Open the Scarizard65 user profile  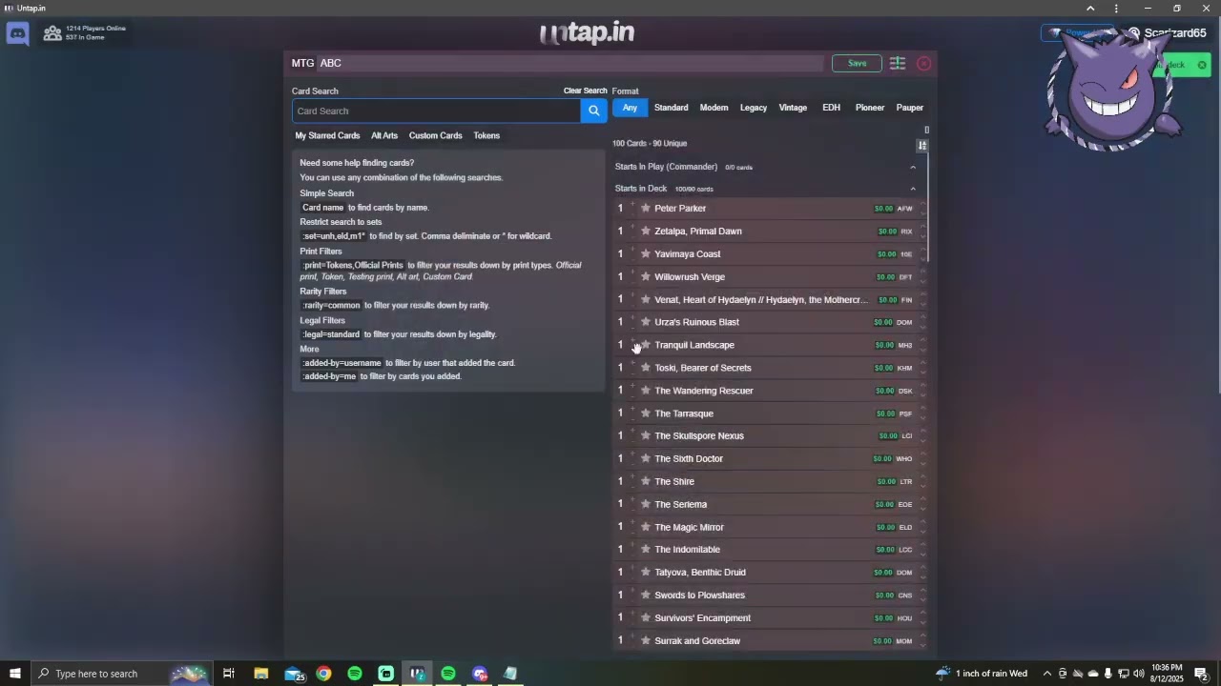pyautogui.click(x=1168, y=33)
